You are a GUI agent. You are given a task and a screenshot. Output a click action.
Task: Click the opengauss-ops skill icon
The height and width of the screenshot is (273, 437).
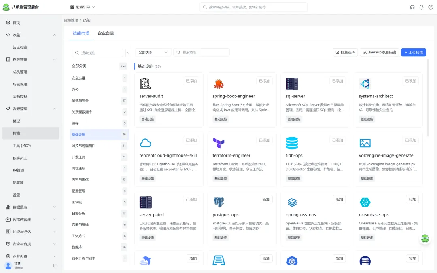coord(292,202)
